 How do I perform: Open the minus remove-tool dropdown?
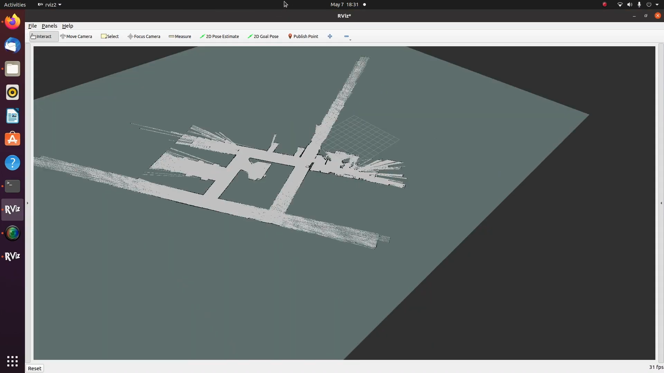pos(347,37)
